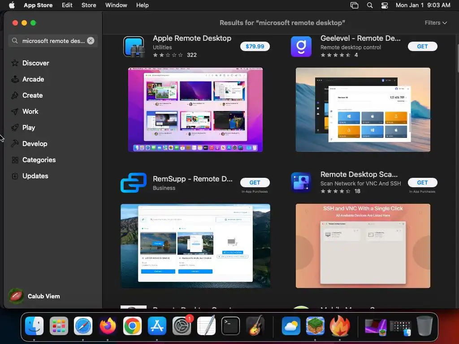View the SSH and VNC screenshot preview
Image resolution: width=459 pixels, height=344 pixels.
[x=363, y=246]
